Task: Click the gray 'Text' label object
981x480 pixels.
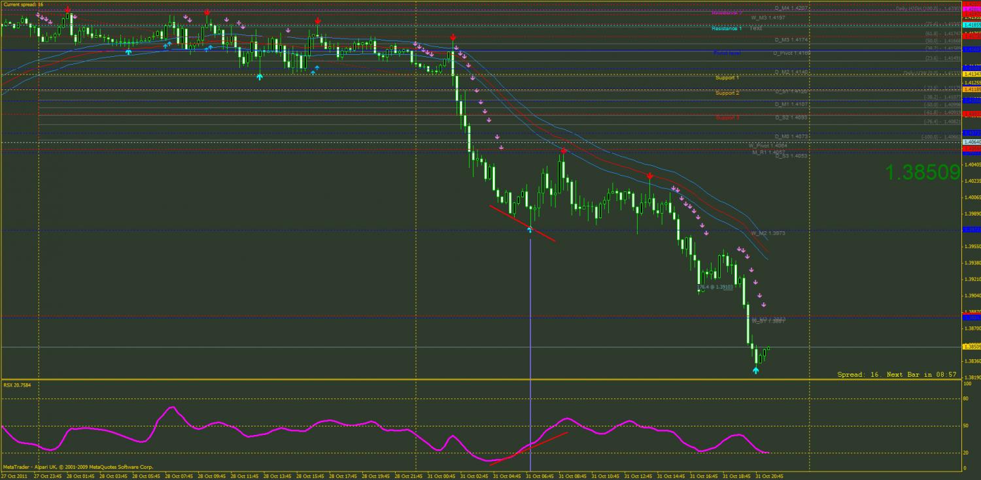Action: pos(756,28)
